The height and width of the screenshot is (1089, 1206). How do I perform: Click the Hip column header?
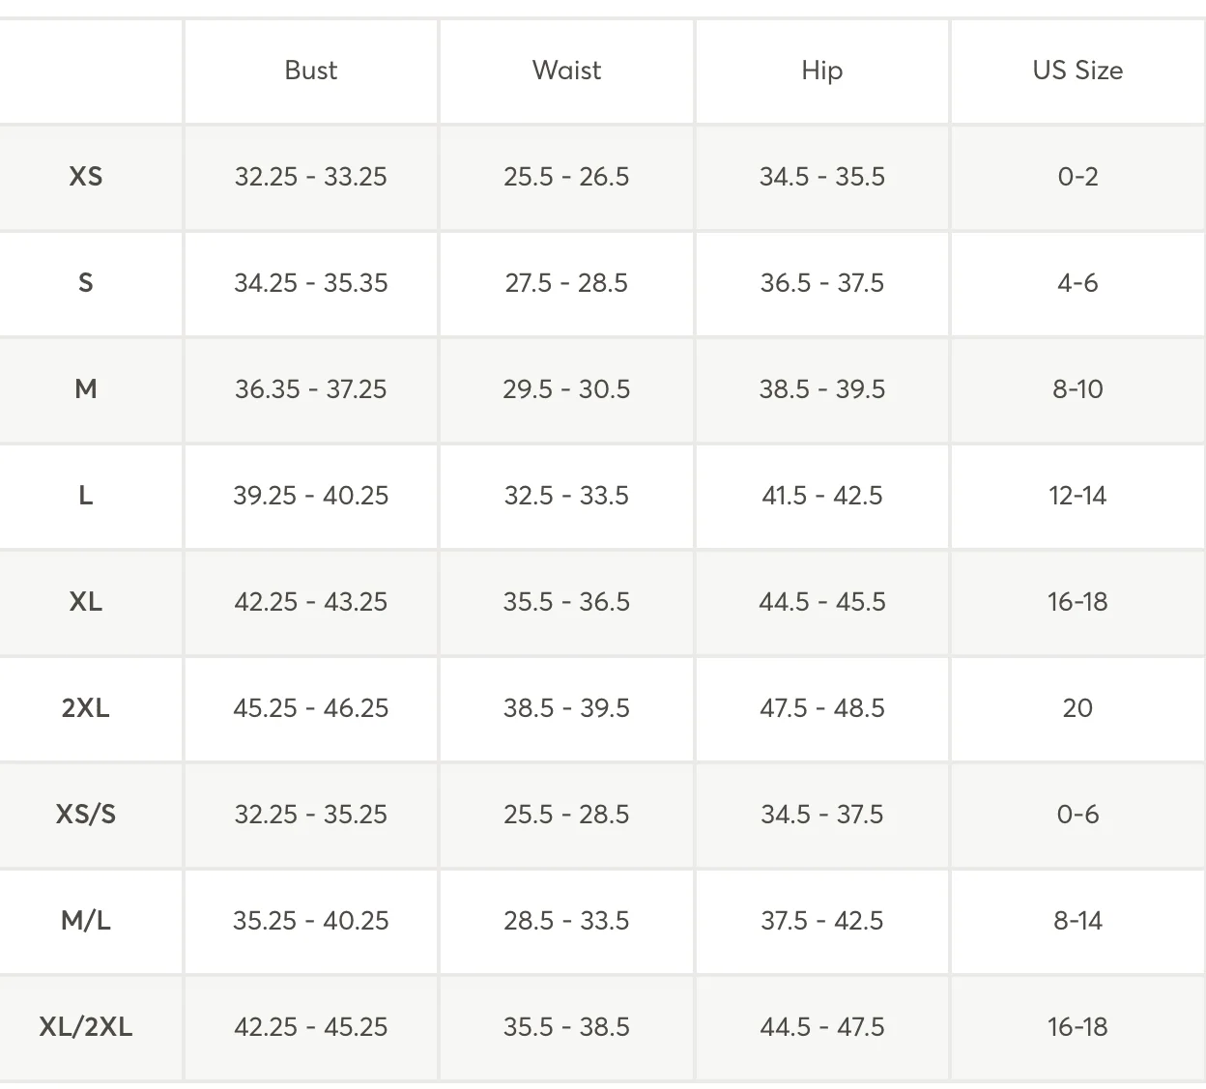tap(822, 71)
